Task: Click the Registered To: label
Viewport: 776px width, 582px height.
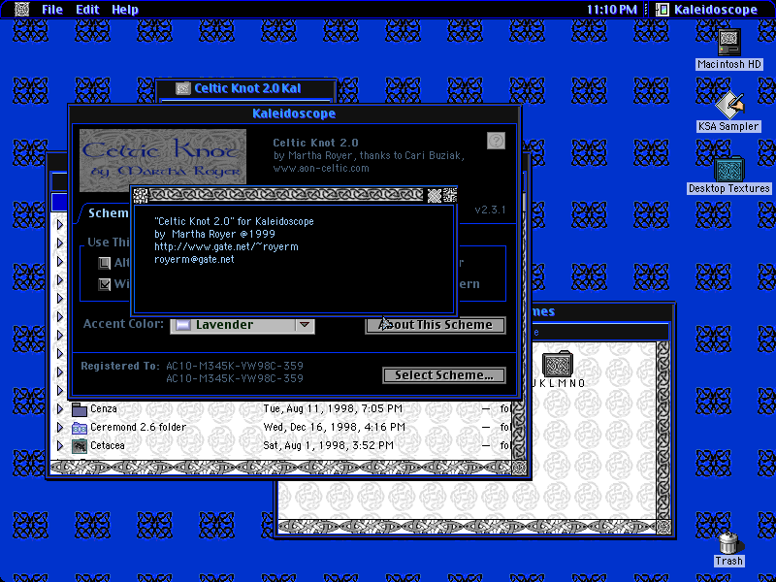Action: pyautogui.click(x=120, y=366)
